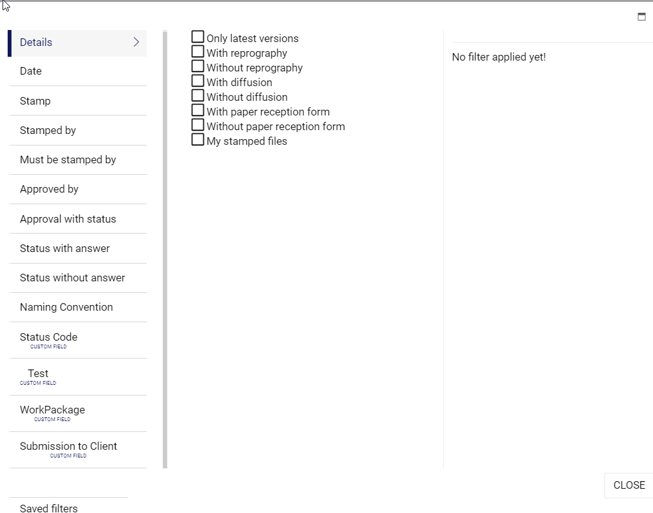Open Saved filters section
This screenshot has height=513, width=653.
click(49, 508)
